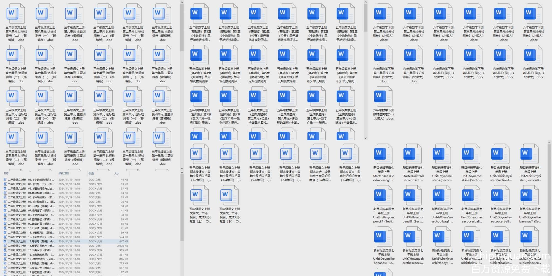Select StarterUnit3Whatcolorisit Word file
This screenshot has height=276, width=552.
413,155
